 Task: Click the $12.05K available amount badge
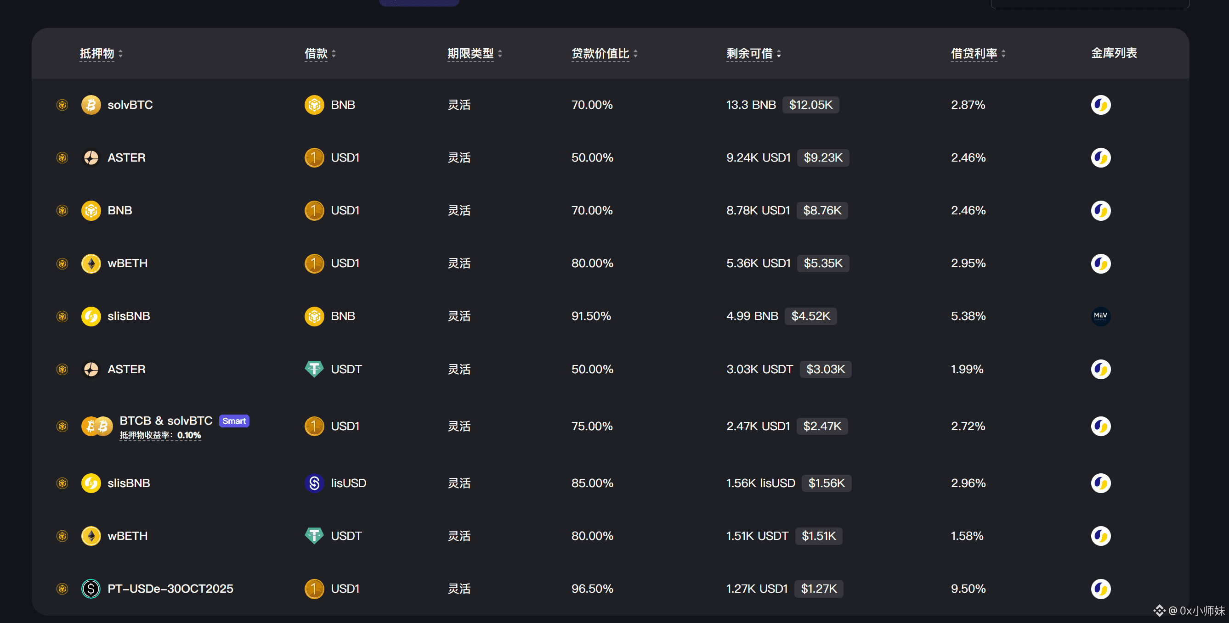tap(810, 105)
